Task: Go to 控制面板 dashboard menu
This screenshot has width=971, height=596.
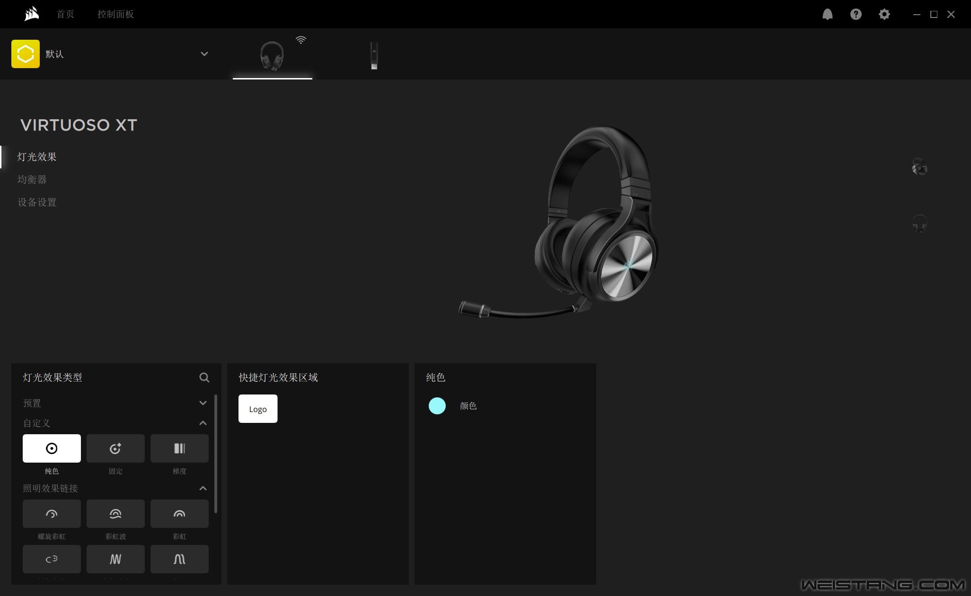Action: pyautogui.click(x=115, y=14)
